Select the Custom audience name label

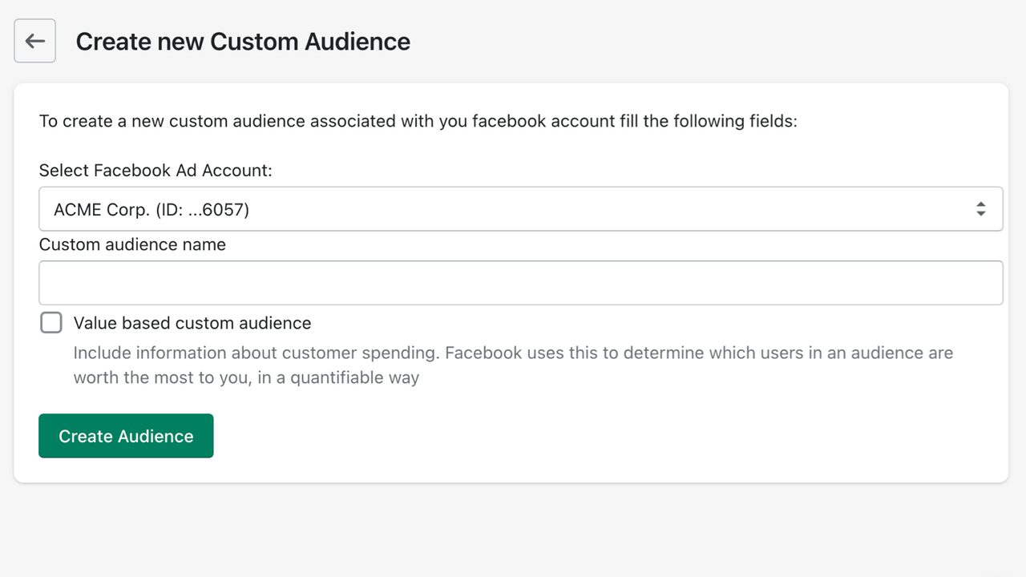132,244
